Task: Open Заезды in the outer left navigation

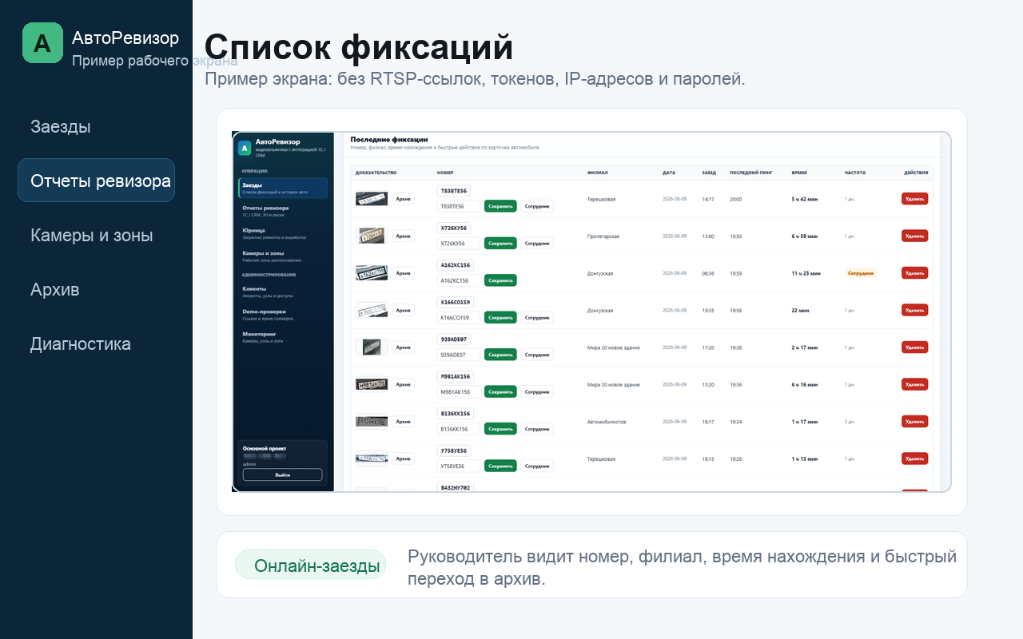Action: 61,126
